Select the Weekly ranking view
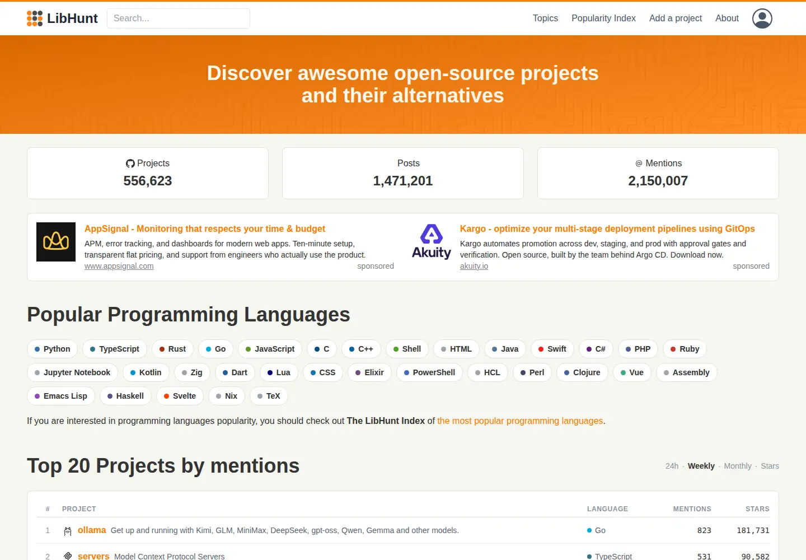Screen dimensions: 806x560 click(701, 466)
